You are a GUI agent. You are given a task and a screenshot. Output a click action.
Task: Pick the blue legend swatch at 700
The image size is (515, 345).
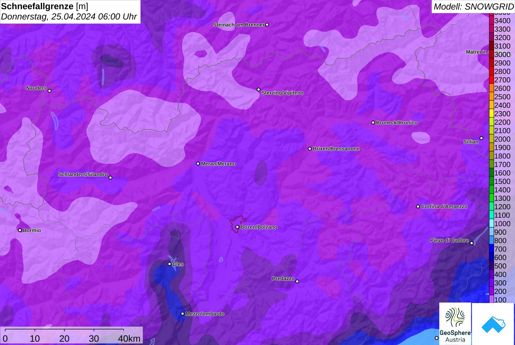point(491,249)
